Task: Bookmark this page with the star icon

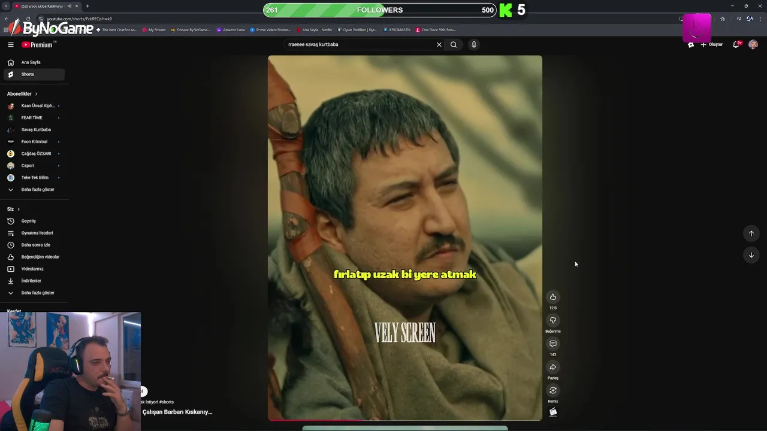Action: (723, 19)
